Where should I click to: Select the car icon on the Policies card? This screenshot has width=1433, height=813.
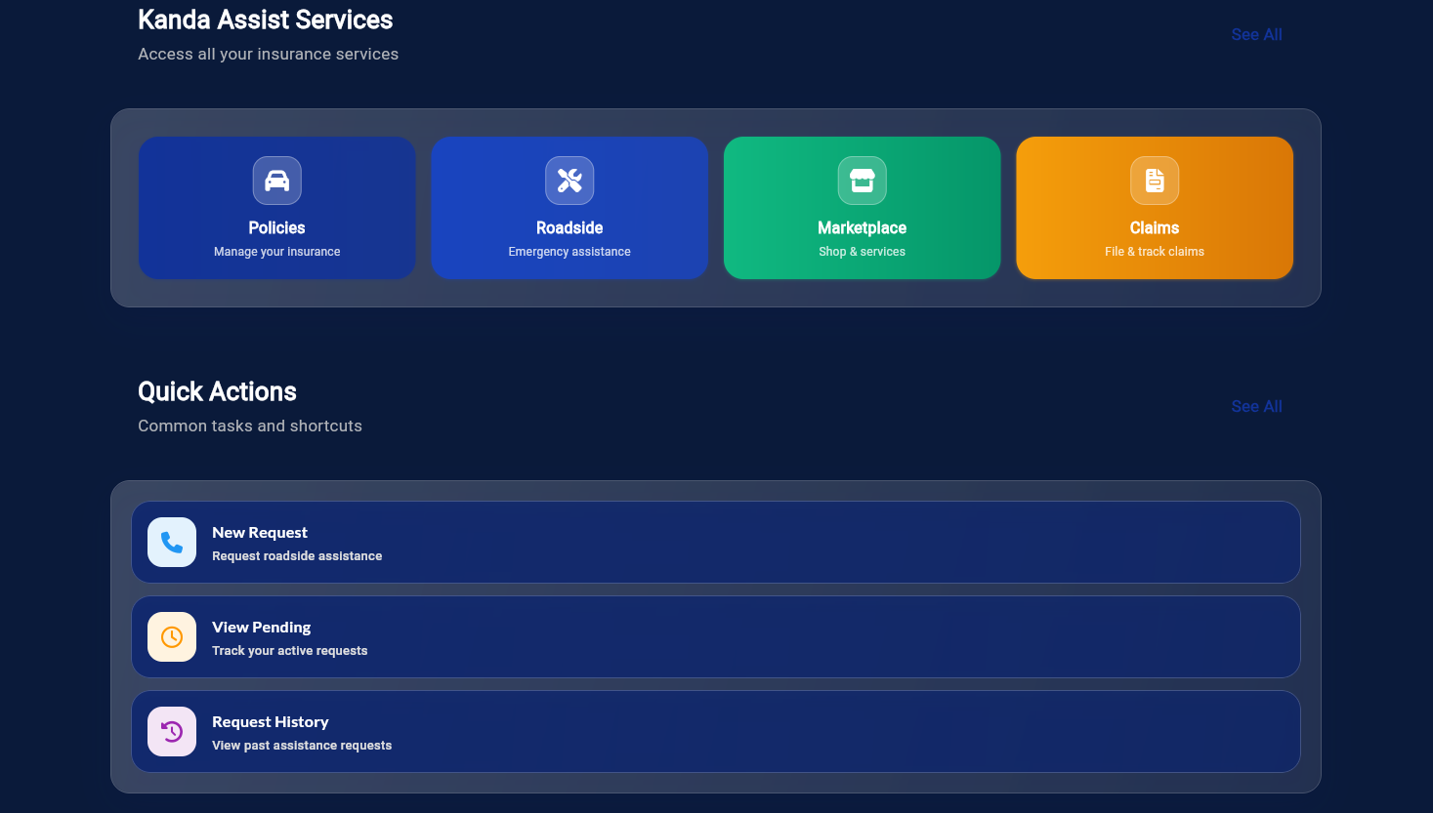click(x=276, y=181)
